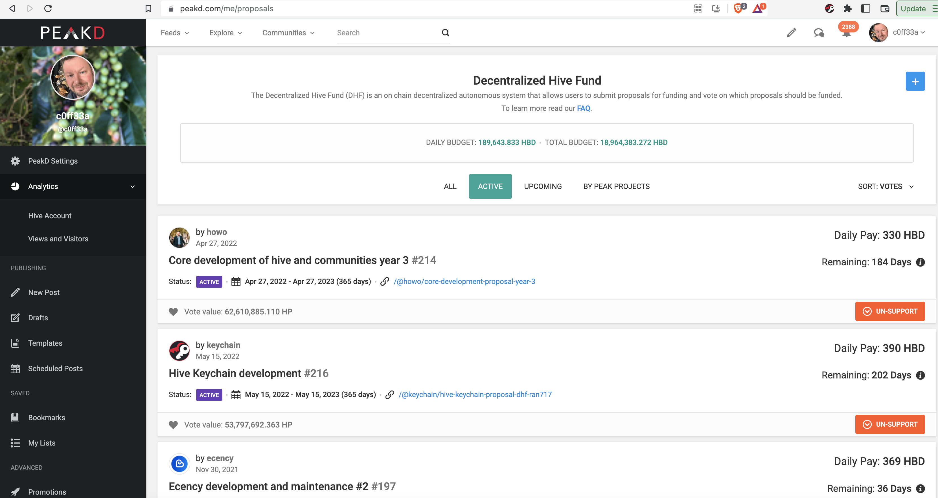Click the New Post pencil icon
This screenshot has width=938, height=498.
point(15,292)
